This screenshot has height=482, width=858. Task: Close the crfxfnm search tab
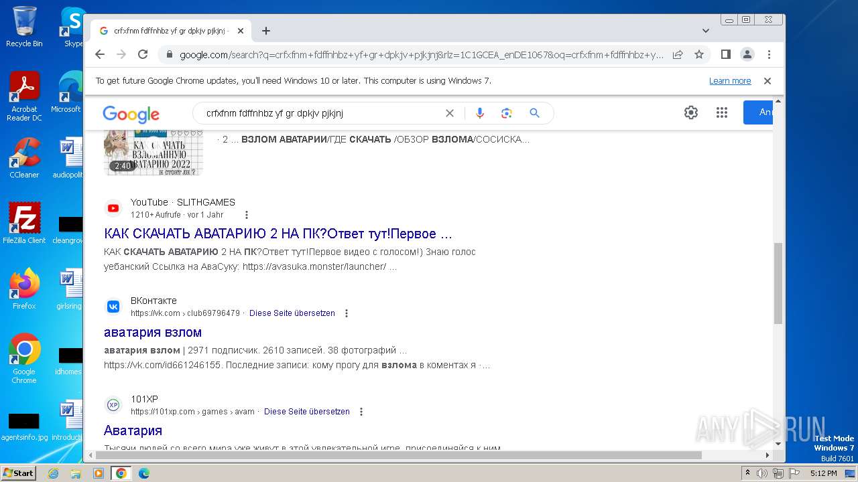(241, 31)
